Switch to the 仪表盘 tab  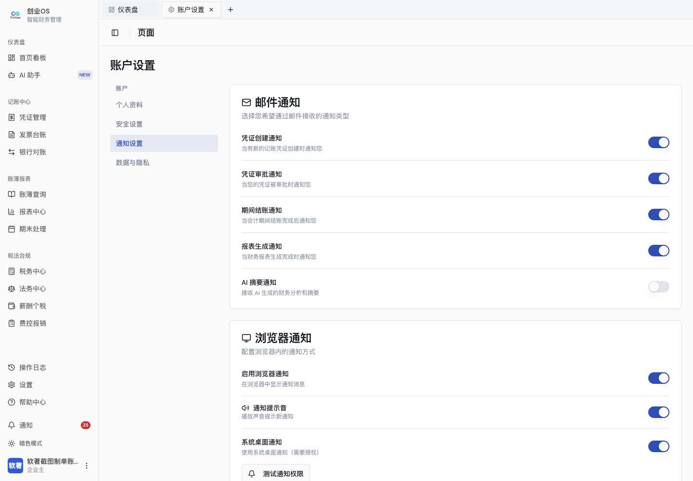coord(131,10)
